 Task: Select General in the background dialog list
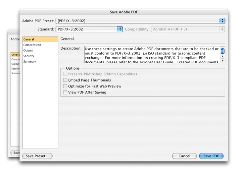click(15, 55)
